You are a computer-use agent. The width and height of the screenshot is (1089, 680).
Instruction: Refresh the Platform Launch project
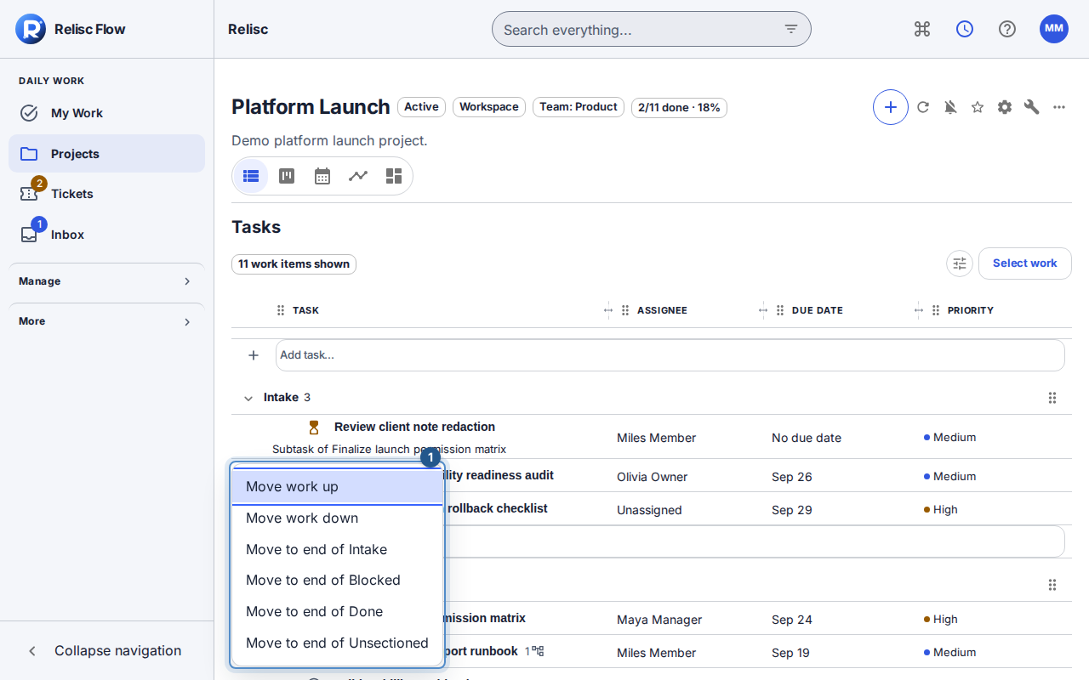[x=923, y=107]
